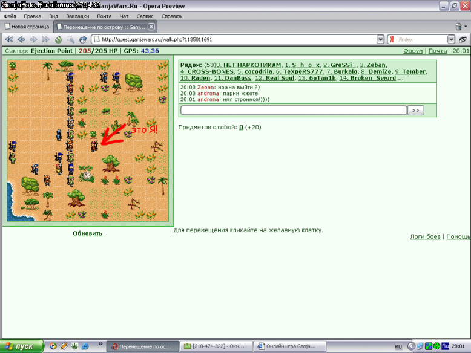Open the search engine dropdown

click(x=451, y=39)
